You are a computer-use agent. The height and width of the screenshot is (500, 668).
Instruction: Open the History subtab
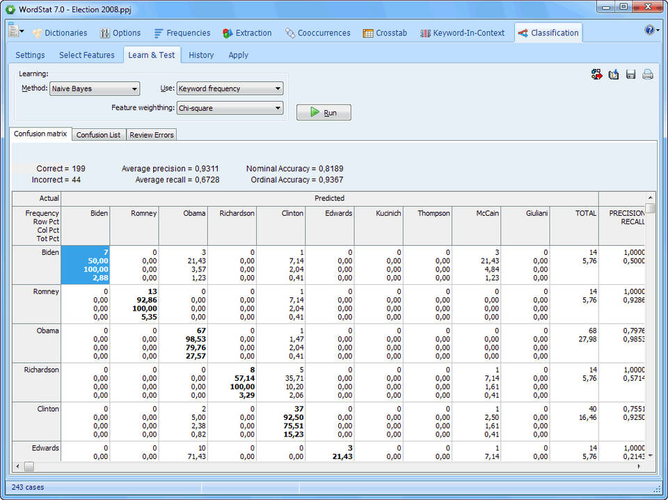click(x=201, y=55)
